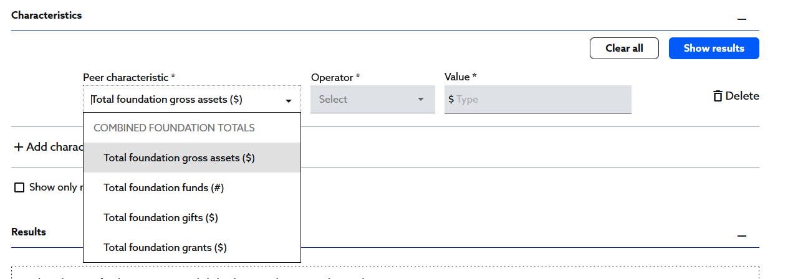This screenshot has height=279, width=798.
Task: Click Add characteristic plus link
Action: coord(49,147)
